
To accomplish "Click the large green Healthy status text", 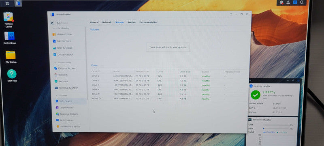I will point(269,92).
